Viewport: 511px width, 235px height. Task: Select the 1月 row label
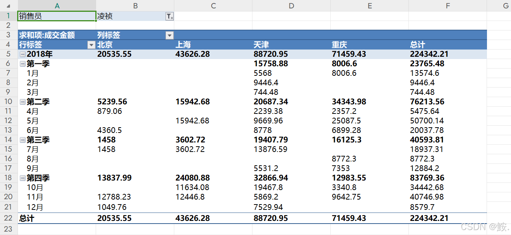pyautogui.click(x=32, y=74)
